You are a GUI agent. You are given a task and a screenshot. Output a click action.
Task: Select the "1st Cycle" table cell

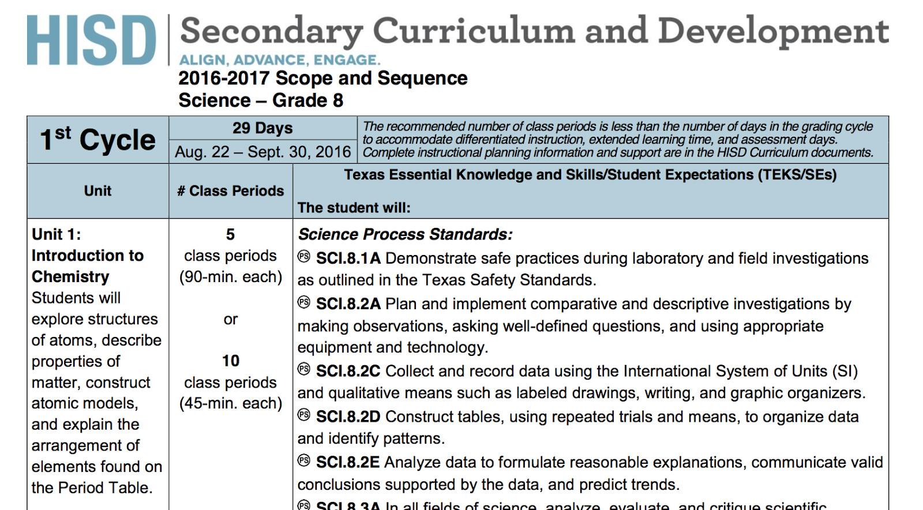point(97,140)
